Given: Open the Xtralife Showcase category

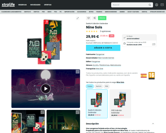Looking at the screenshot, I should pyautogui.click(x=157, y=12).
